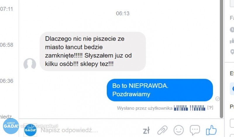Open the conversation timestamped 06:58
This screenshot has height=137, width=234.
[6, 45]
